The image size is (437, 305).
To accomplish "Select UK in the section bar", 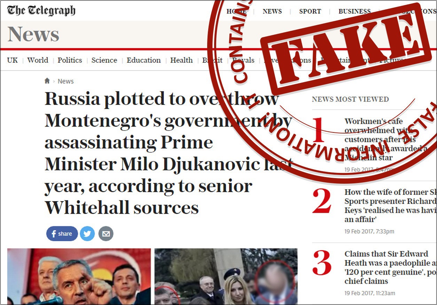I will 12,60.
